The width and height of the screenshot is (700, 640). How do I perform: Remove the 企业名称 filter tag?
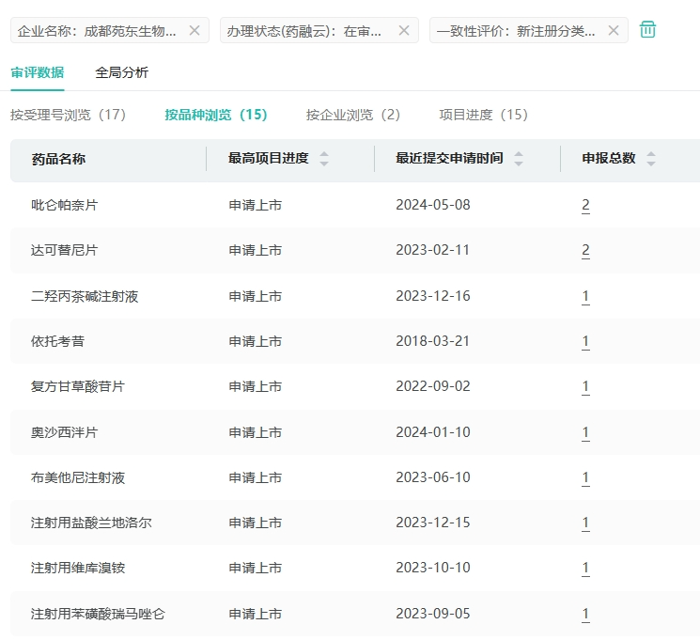pos(194,30)
